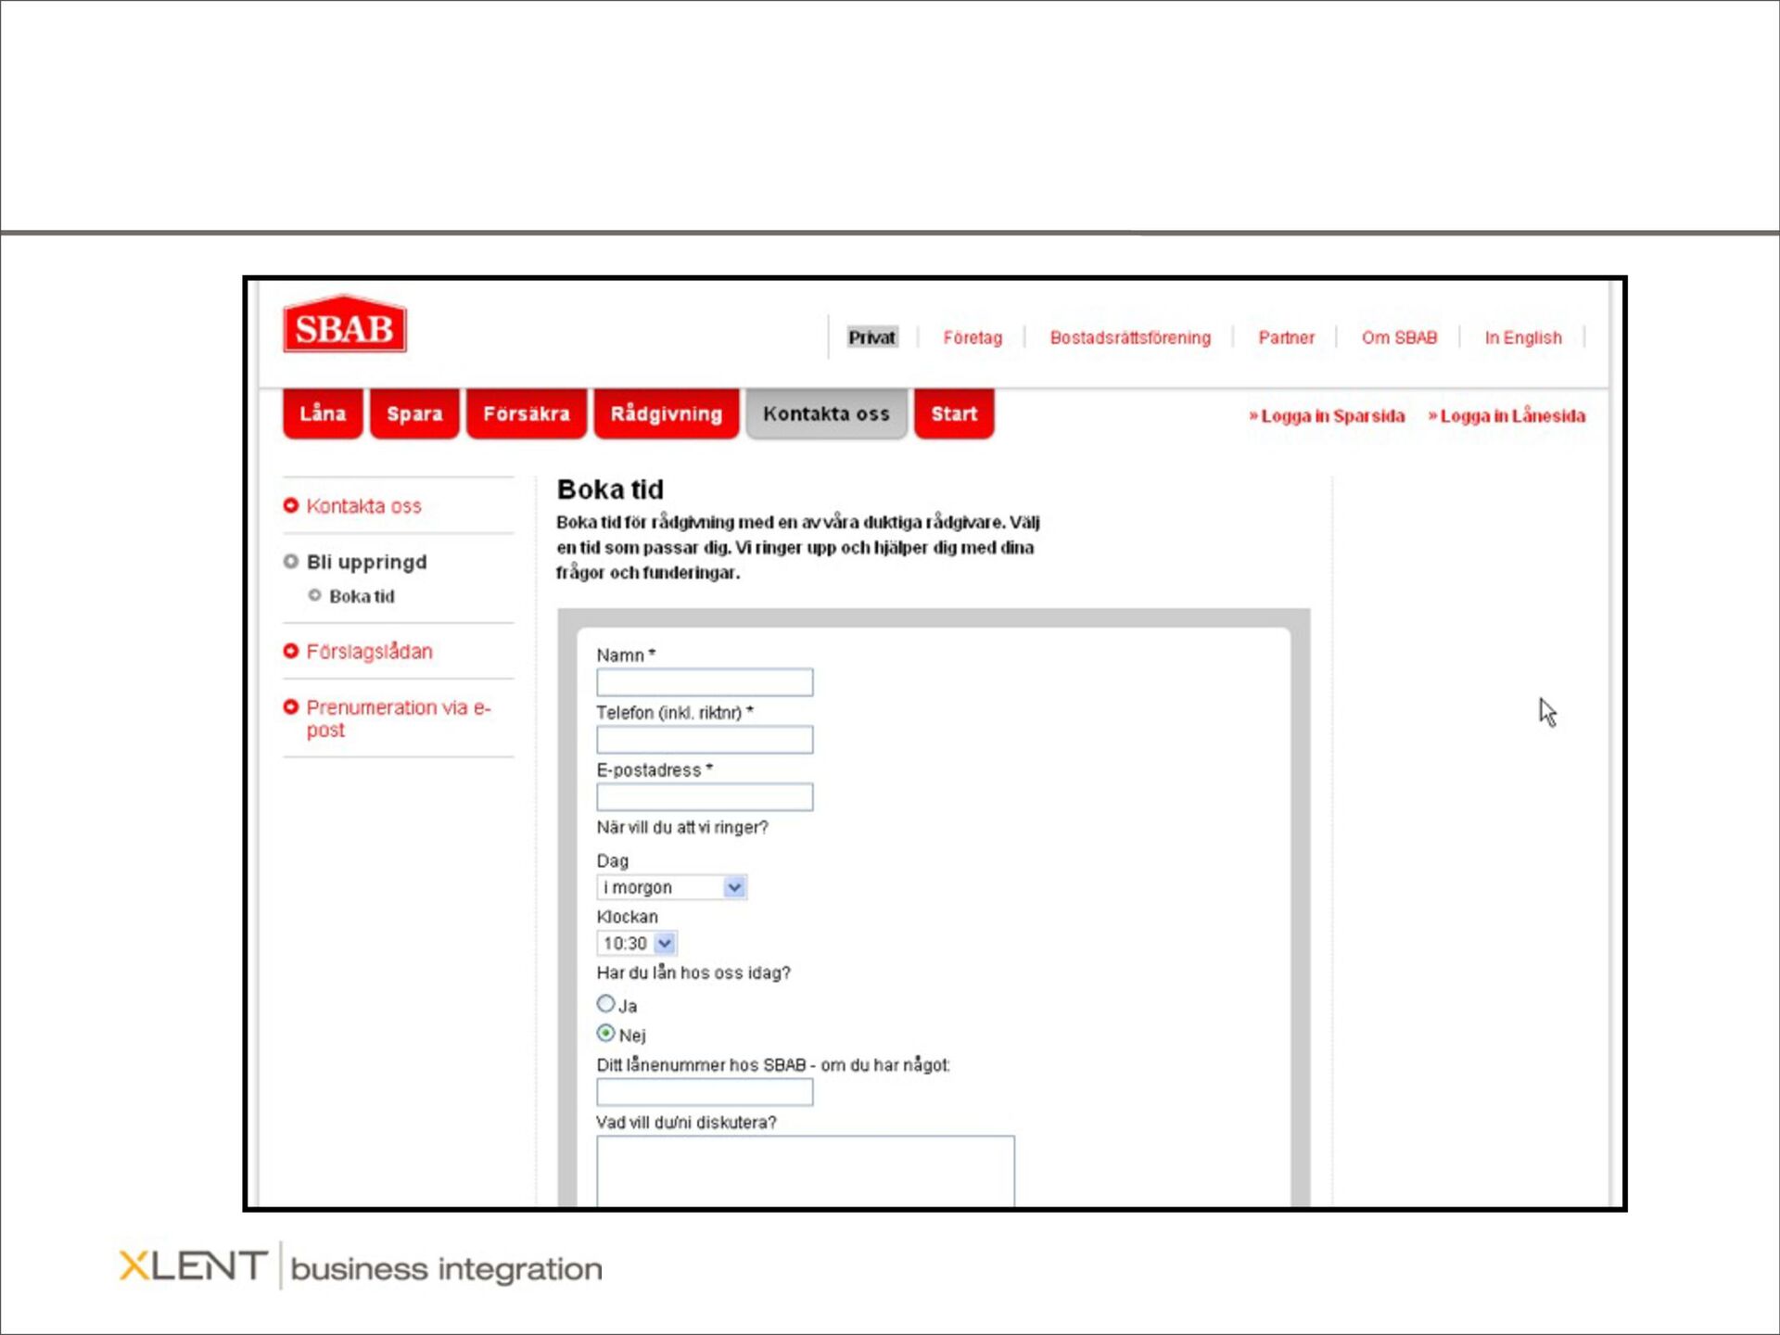Select the Nej radio button
Viewport: 1780px width, 1335px height.
606,1033
